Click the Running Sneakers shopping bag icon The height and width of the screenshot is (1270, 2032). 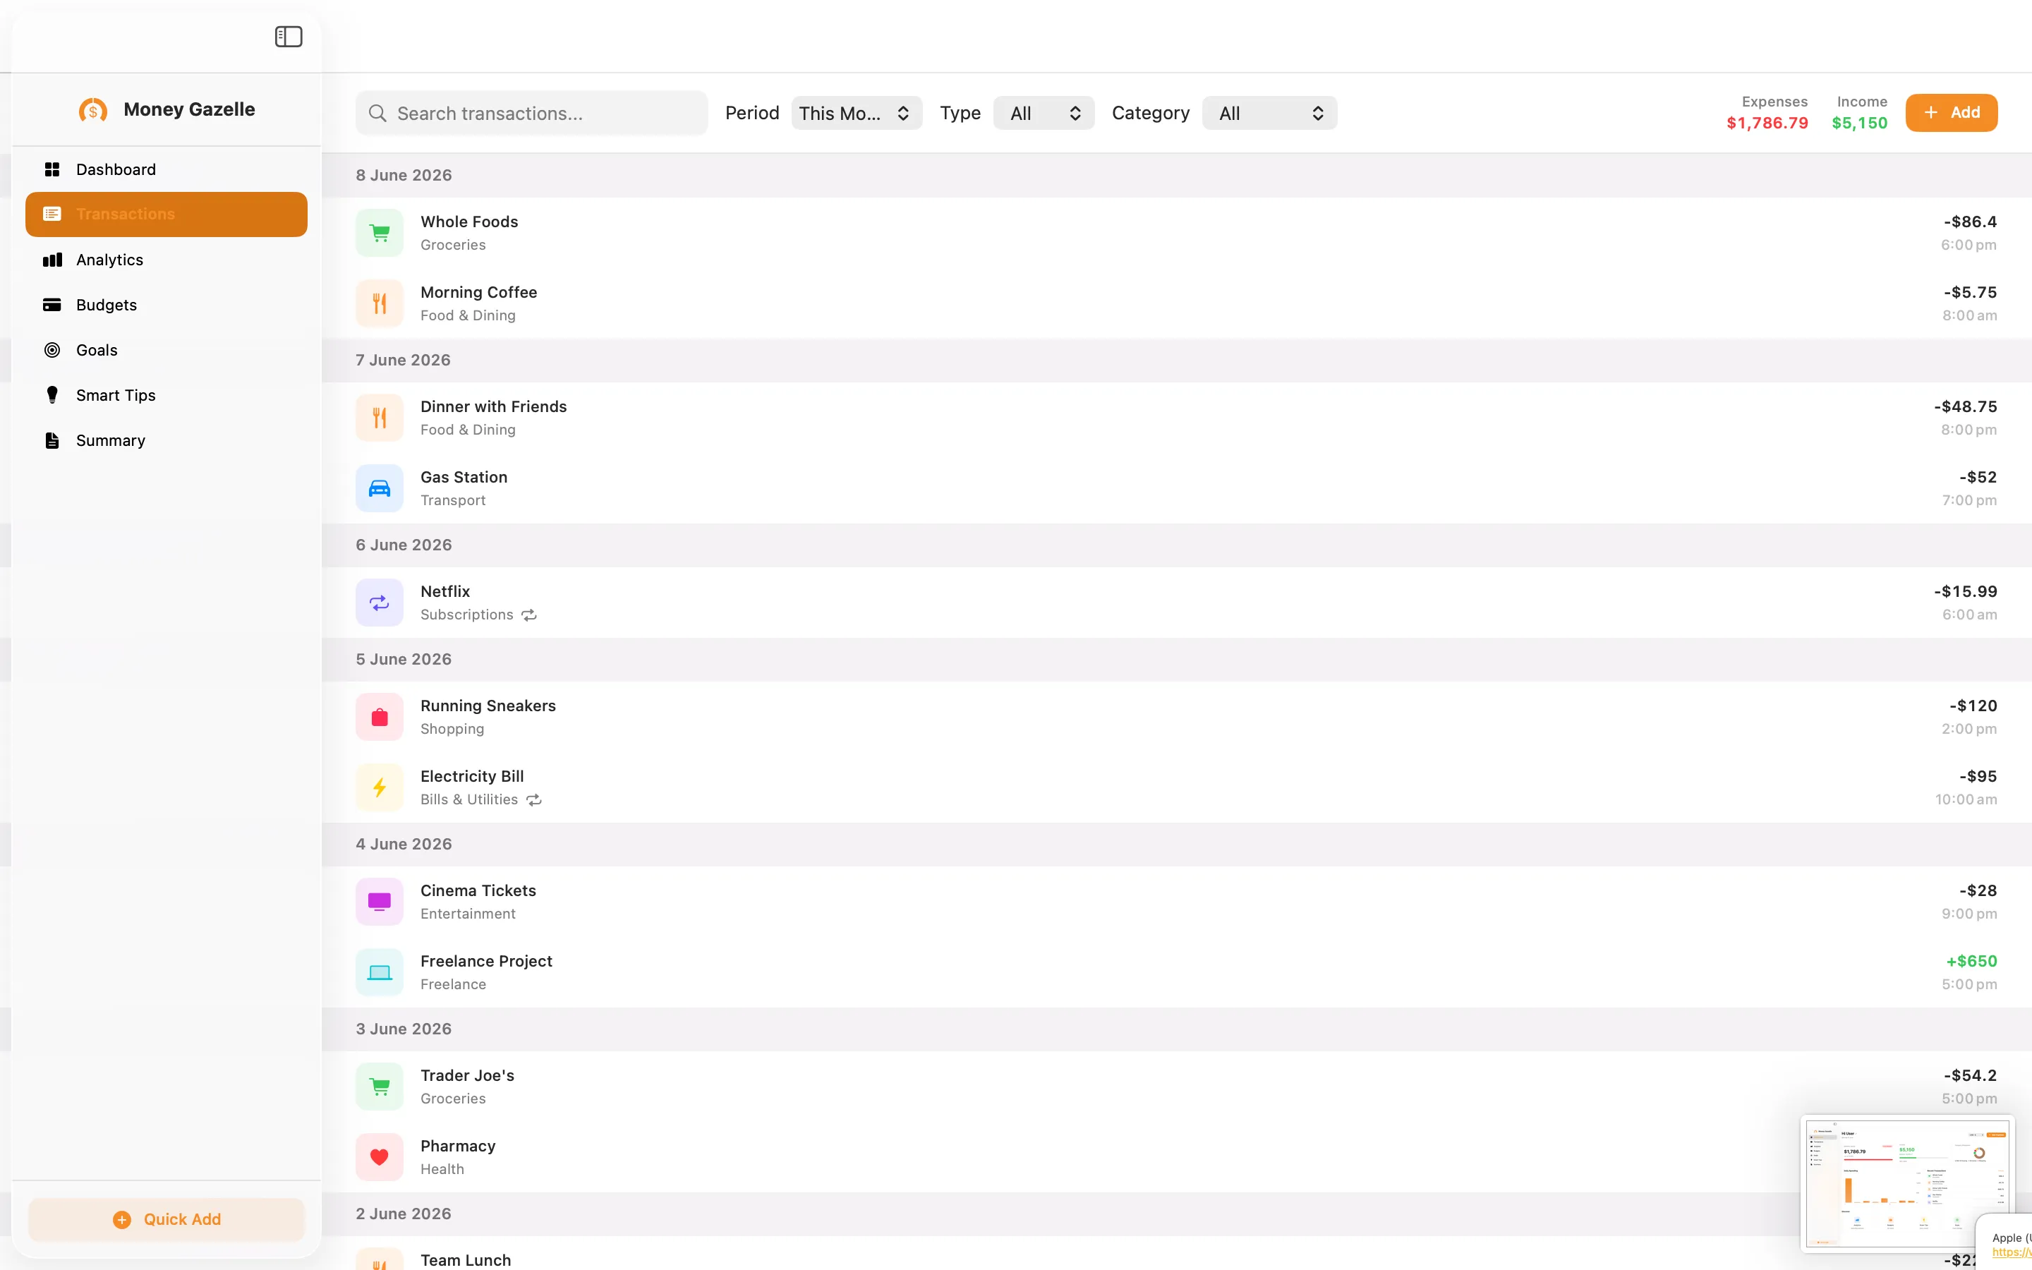[x=380, y=716]
